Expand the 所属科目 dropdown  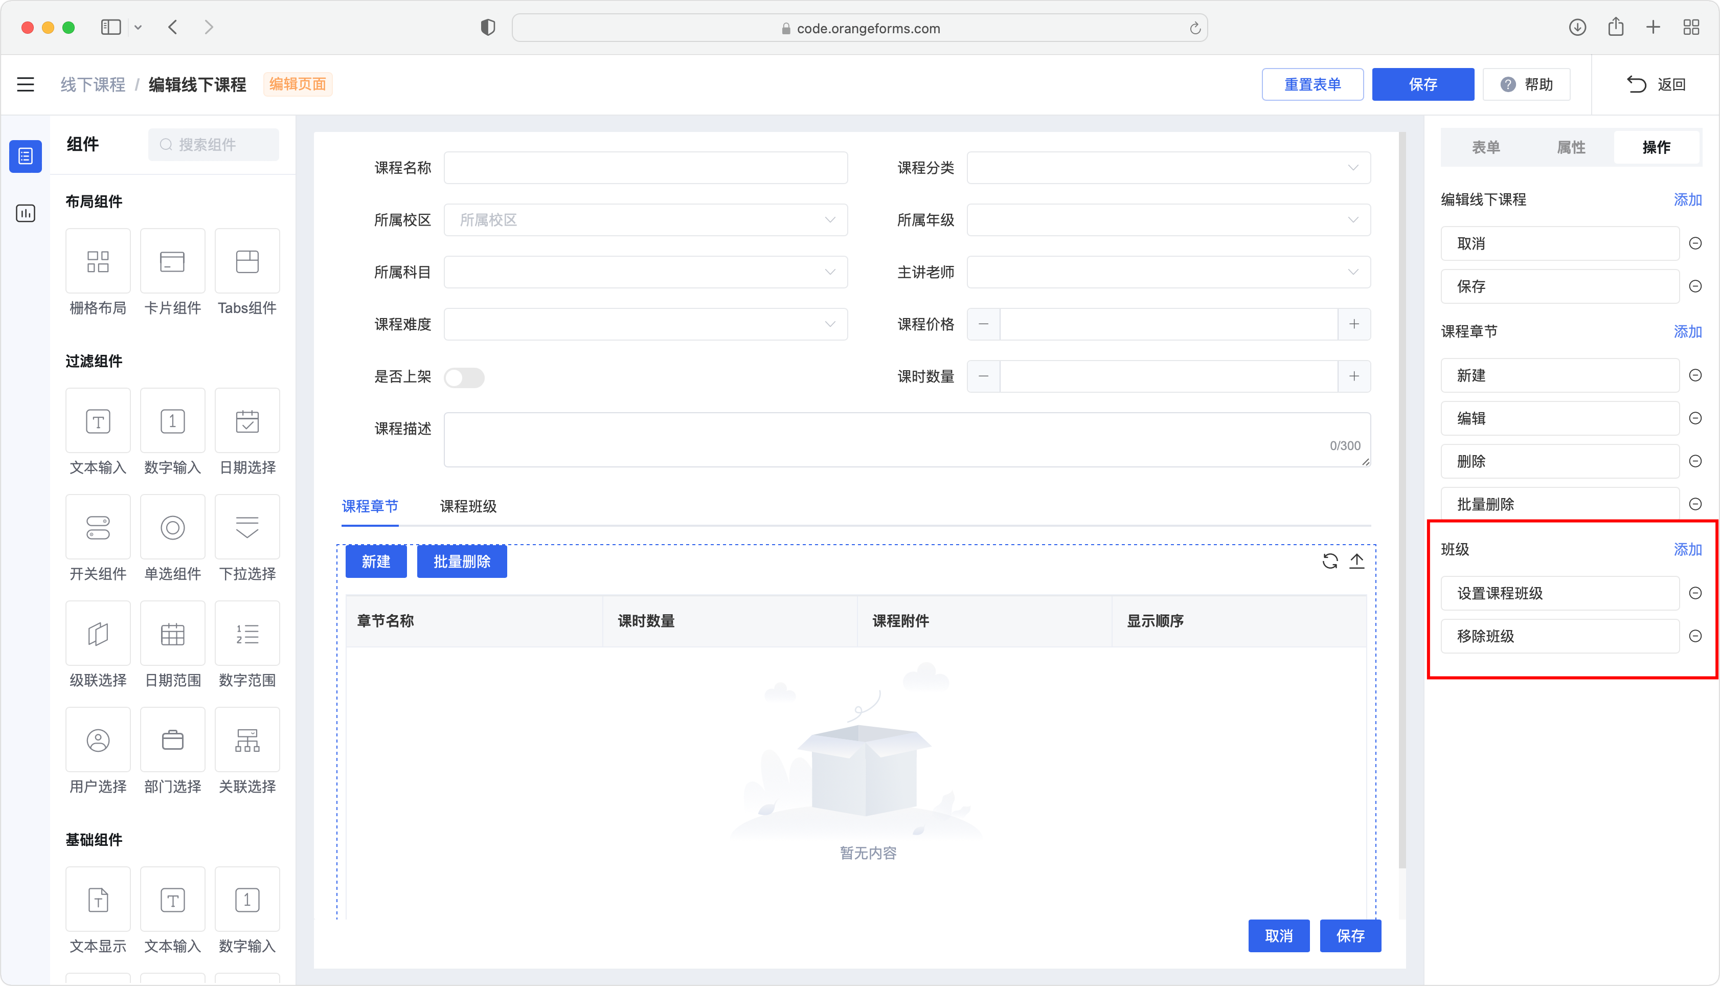(646, 272)
